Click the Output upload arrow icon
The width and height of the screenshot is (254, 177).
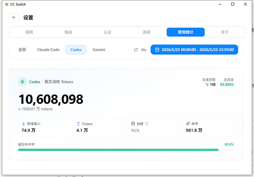click(x=78, y=124)
